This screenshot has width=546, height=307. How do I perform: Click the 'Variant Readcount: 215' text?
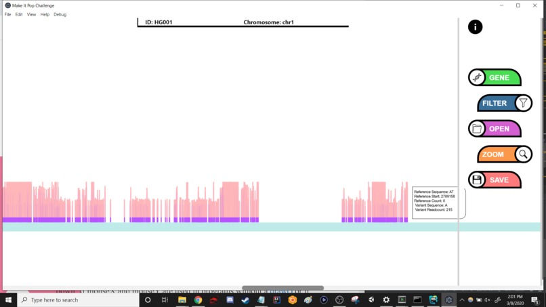(x=434, y=210)
